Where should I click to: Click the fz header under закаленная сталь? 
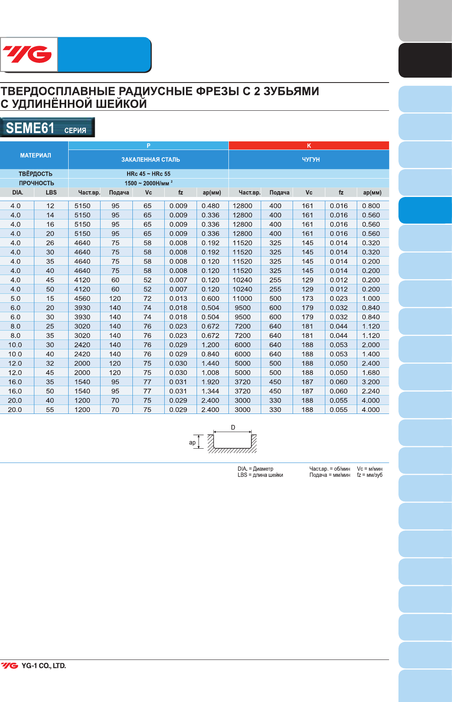[x=181, y=192]
